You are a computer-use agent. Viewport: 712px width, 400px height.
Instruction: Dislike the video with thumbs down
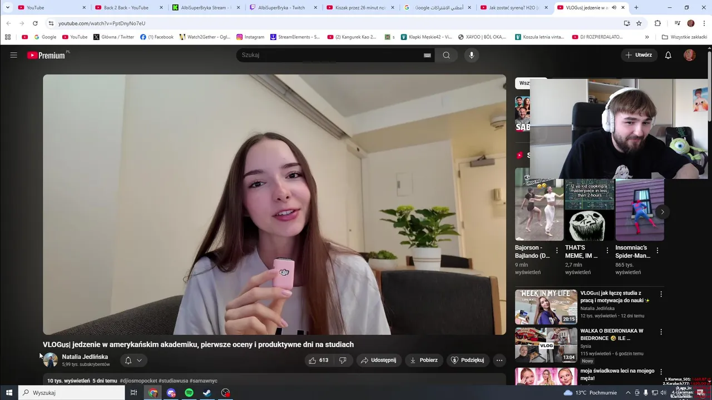click(343, 360)
